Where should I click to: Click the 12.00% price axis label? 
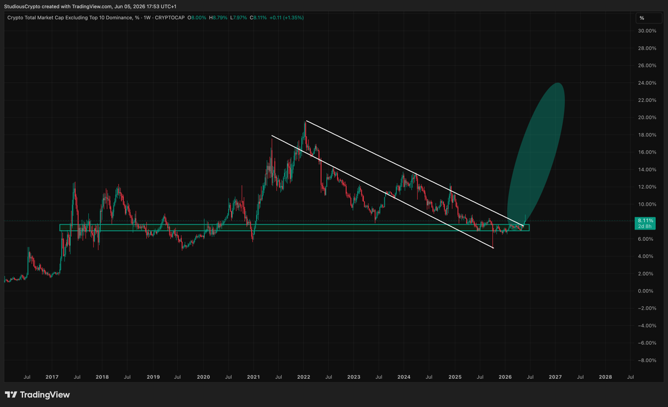point(648,187)
